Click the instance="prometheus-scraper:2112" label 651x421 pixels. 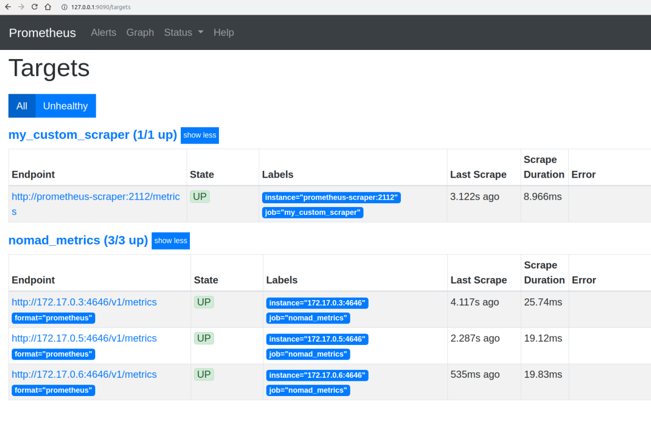[331, 197]
